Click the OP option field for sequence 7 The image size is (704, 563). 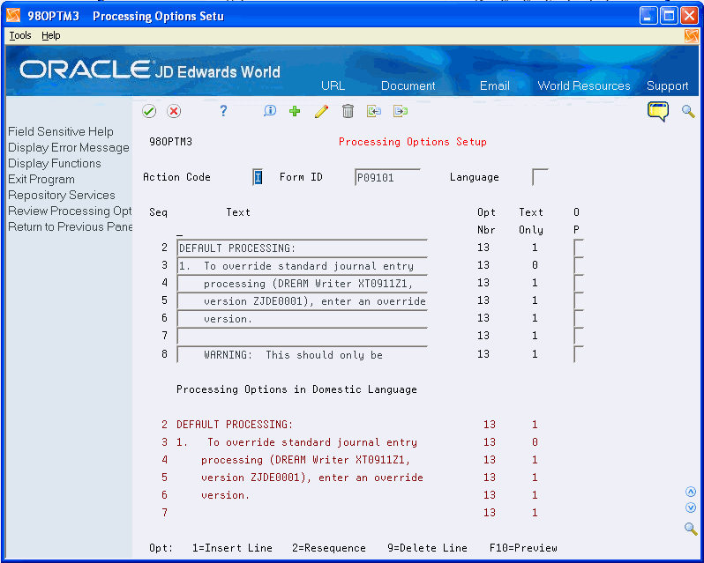click(x=579, y=336)
